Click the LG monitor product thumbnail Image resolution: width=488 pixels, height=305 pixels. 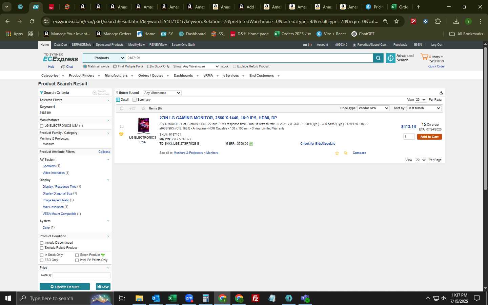click(143, 125)
